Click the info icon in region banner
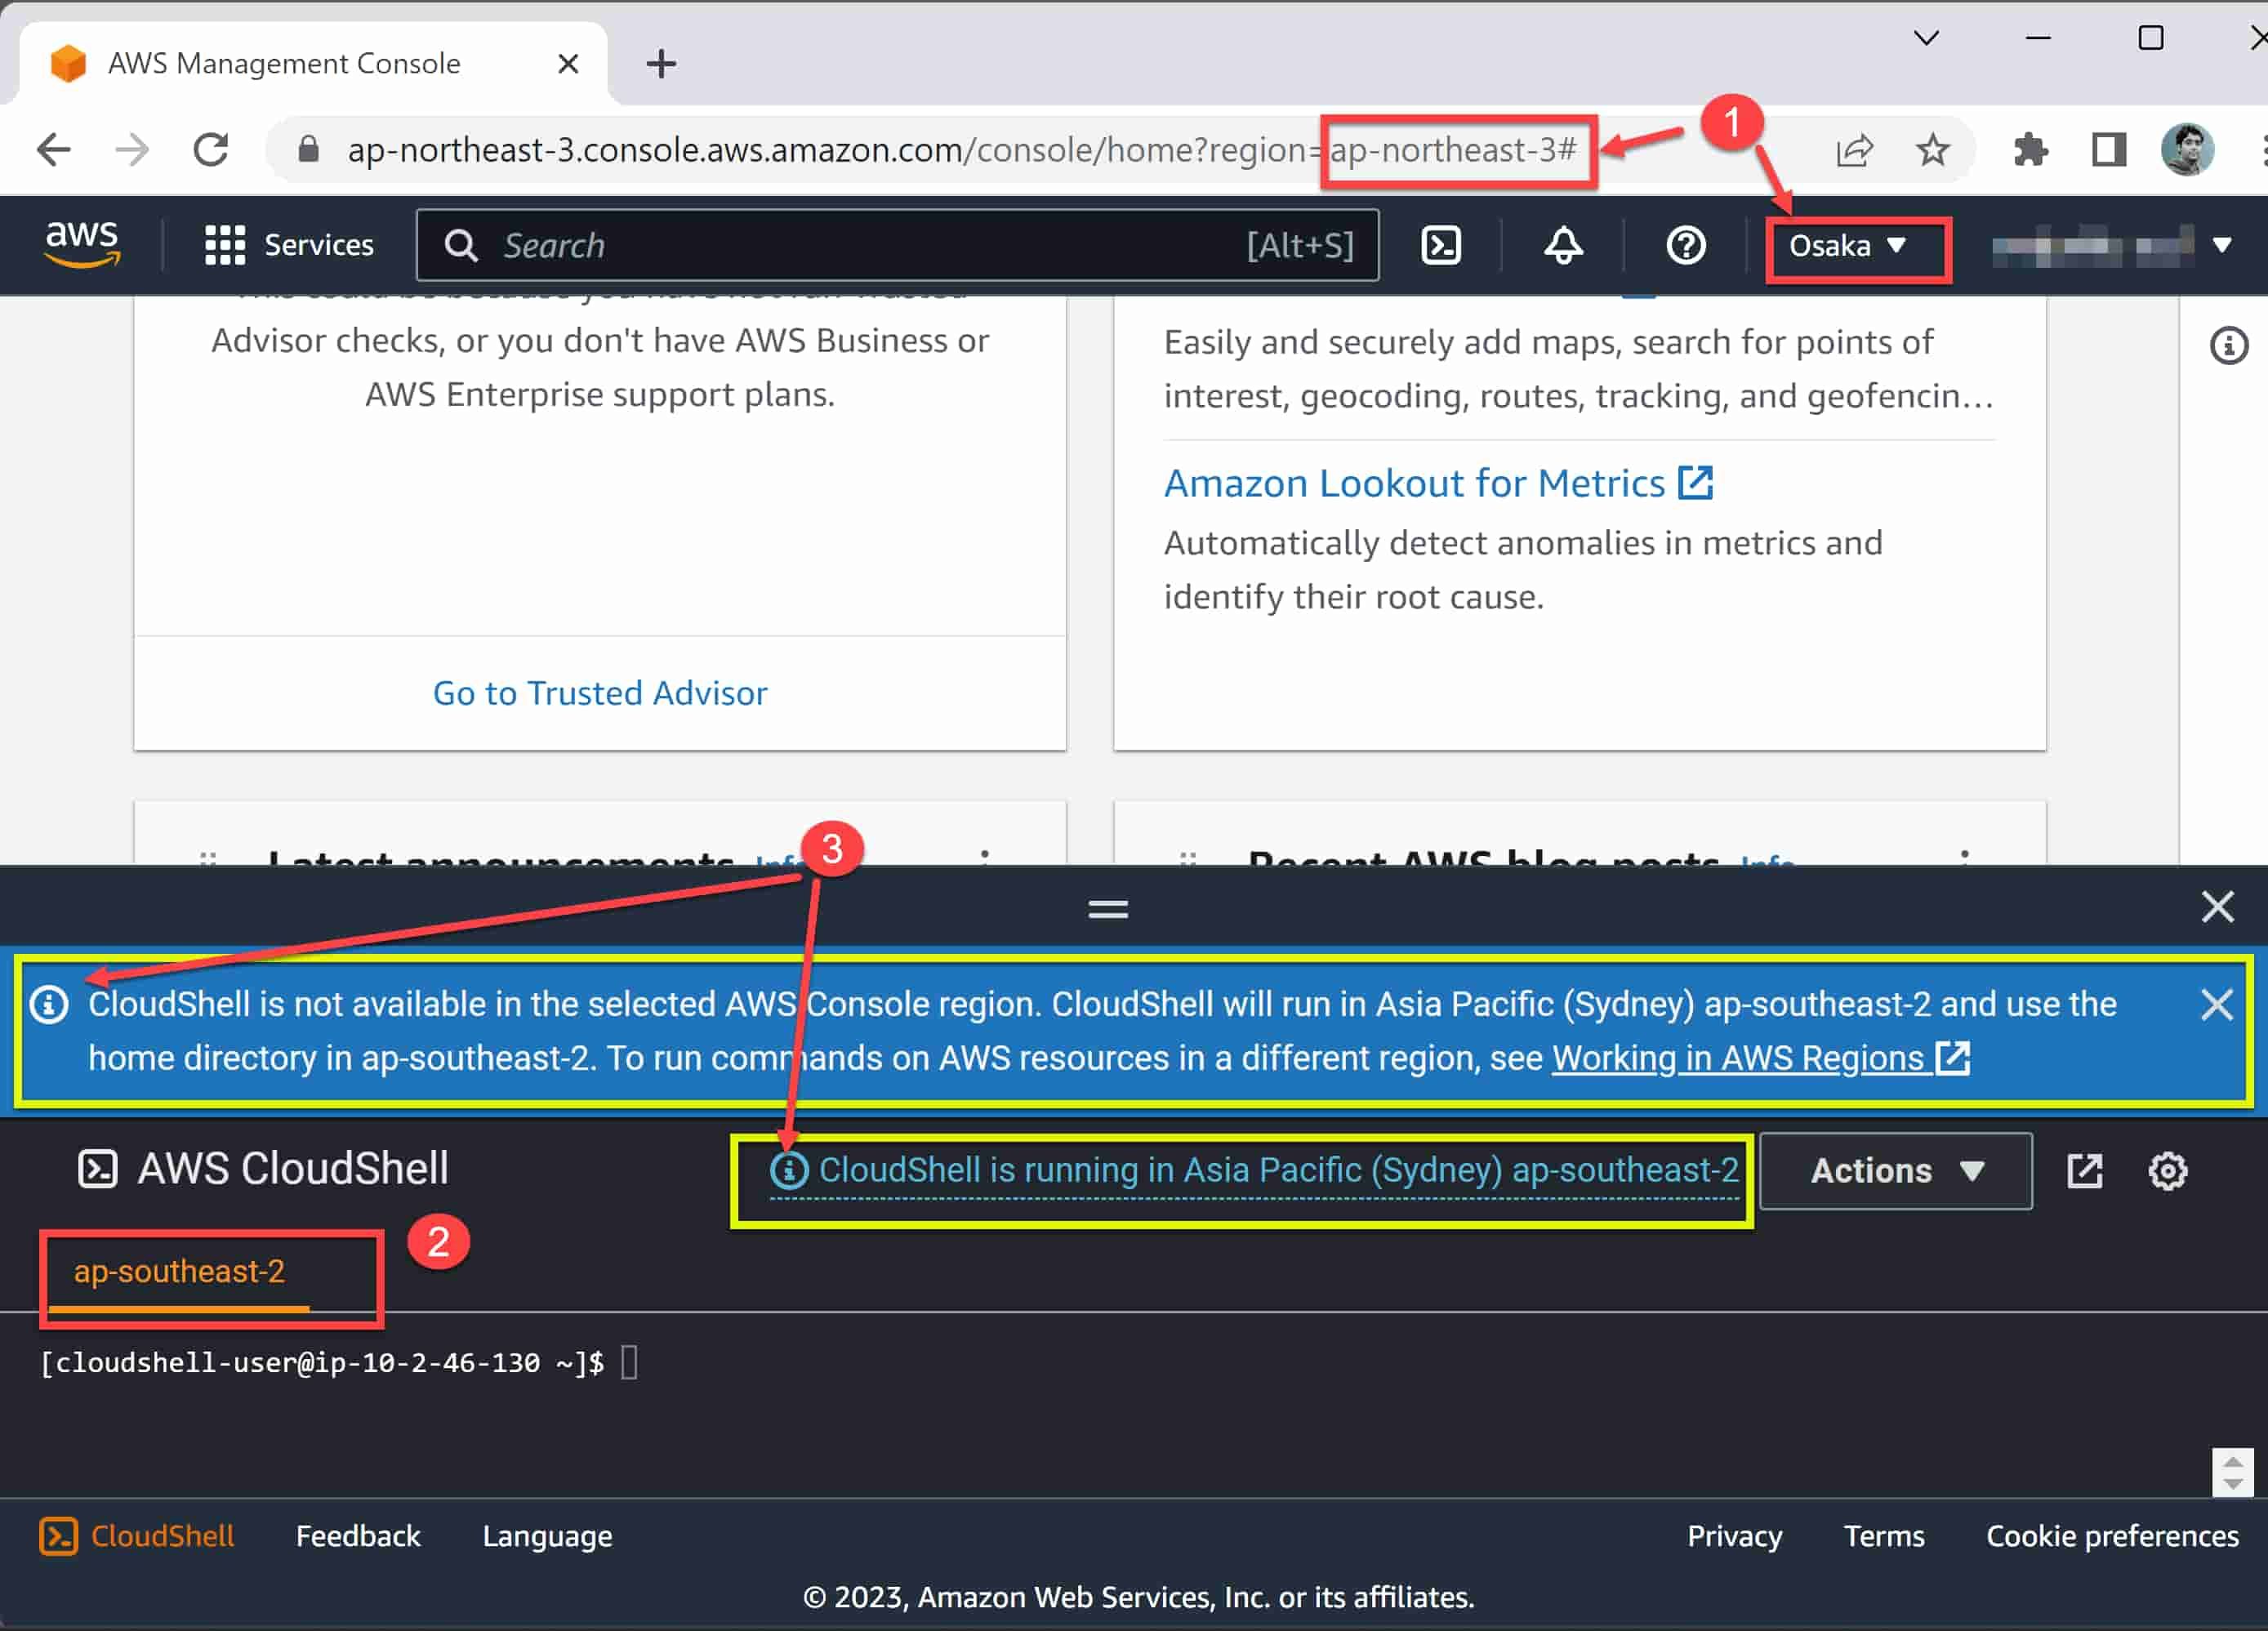 tap(49, 1004)
